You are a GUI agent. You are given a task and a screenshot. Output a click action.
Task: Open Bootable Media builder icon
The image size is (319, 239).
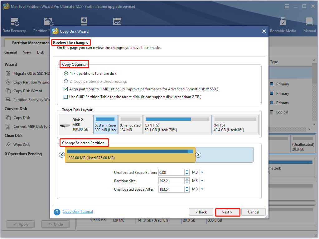click(283, 22)
